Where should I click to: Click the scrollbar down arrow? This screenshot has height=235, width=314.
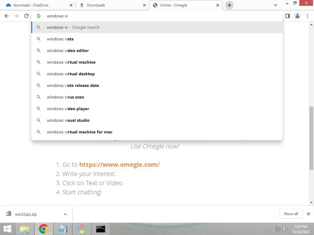click(x=311, y=203)
